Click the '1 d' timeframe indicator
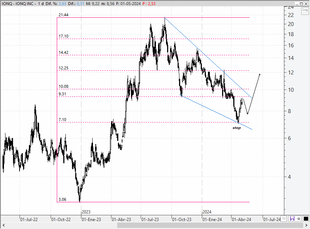The width and height of the screenshot is (310, 229). click(41, 4)
